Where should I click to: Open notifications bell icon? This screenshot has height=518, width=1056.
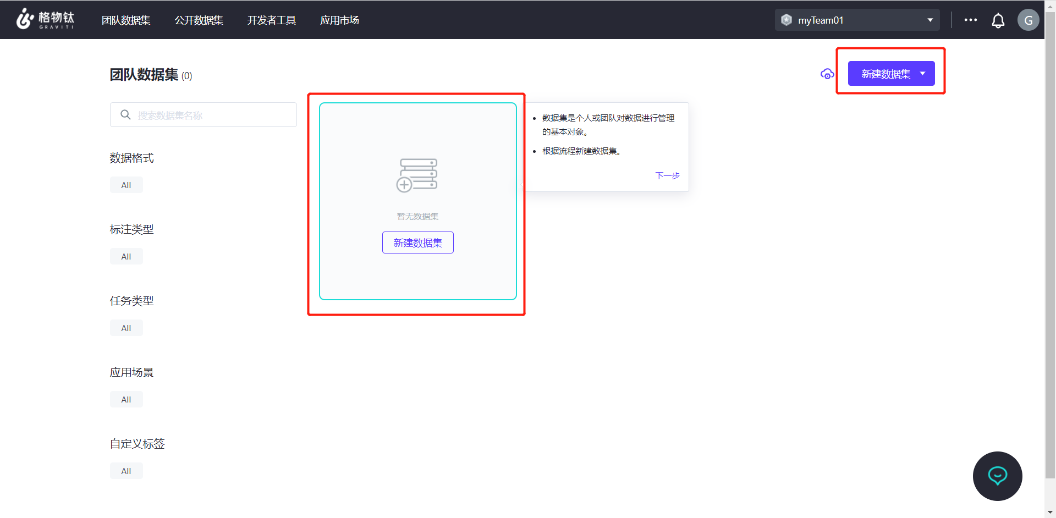point(998,20)
